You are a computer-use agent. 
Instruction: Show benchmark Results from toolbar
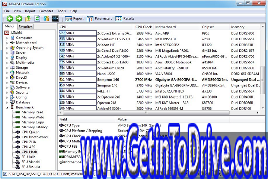[x=125, y=19]
